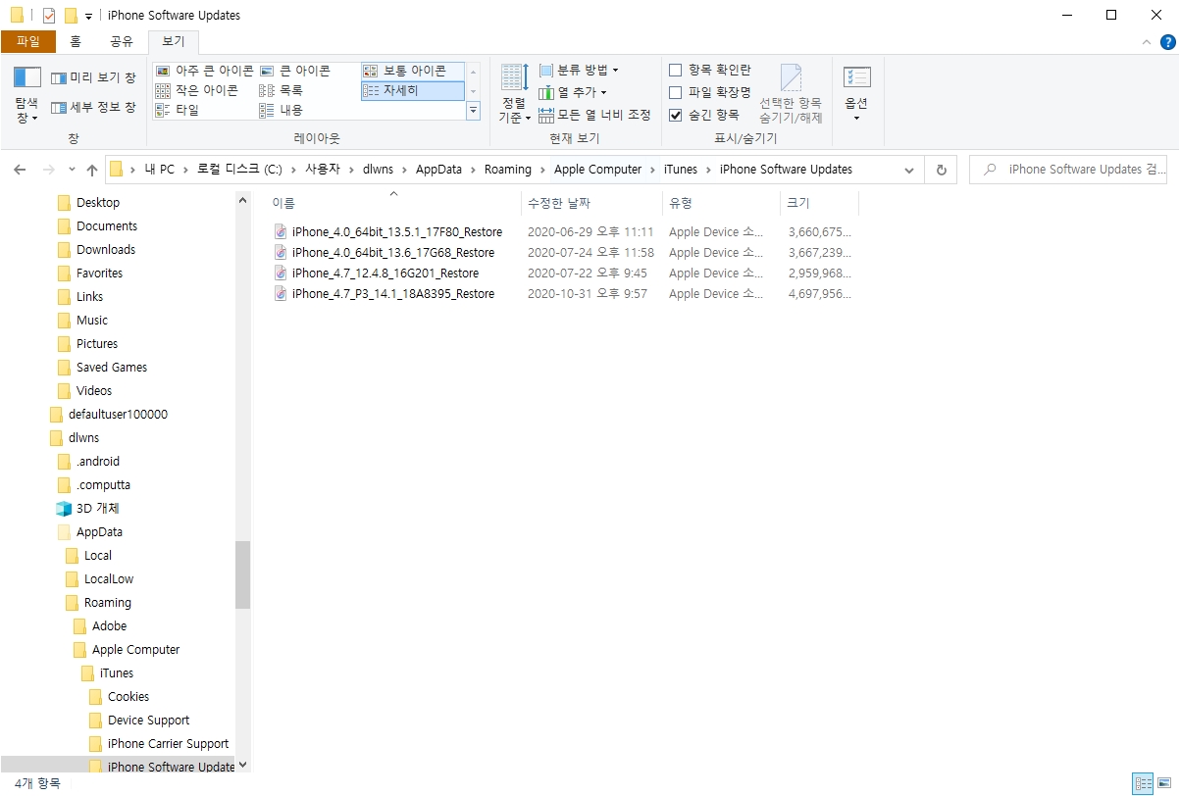The width and height of the screenshot is (1180, 796).
Task: Open the 파일 tab
Action: (x=28, y=41)
